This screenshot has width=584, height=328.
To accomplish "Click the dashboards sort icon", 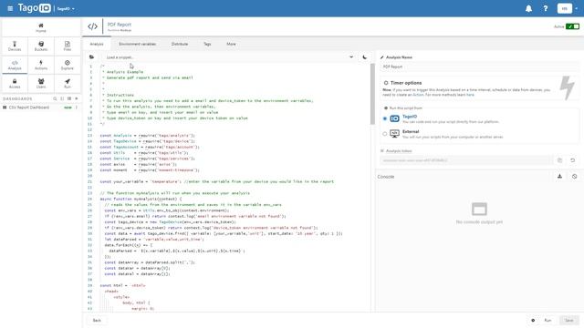I will 62,98.
